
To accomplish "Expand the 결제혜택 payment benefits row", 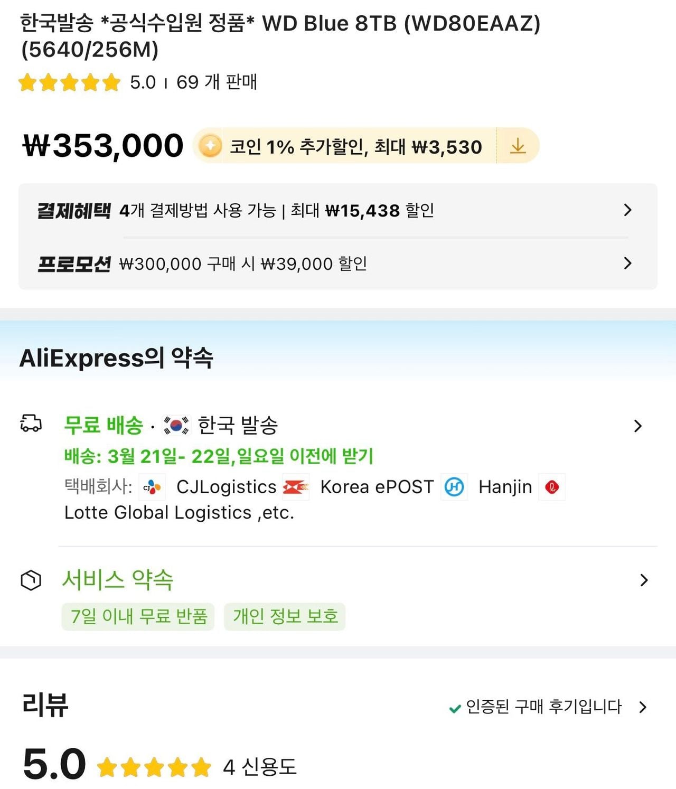I will point(627,210).
